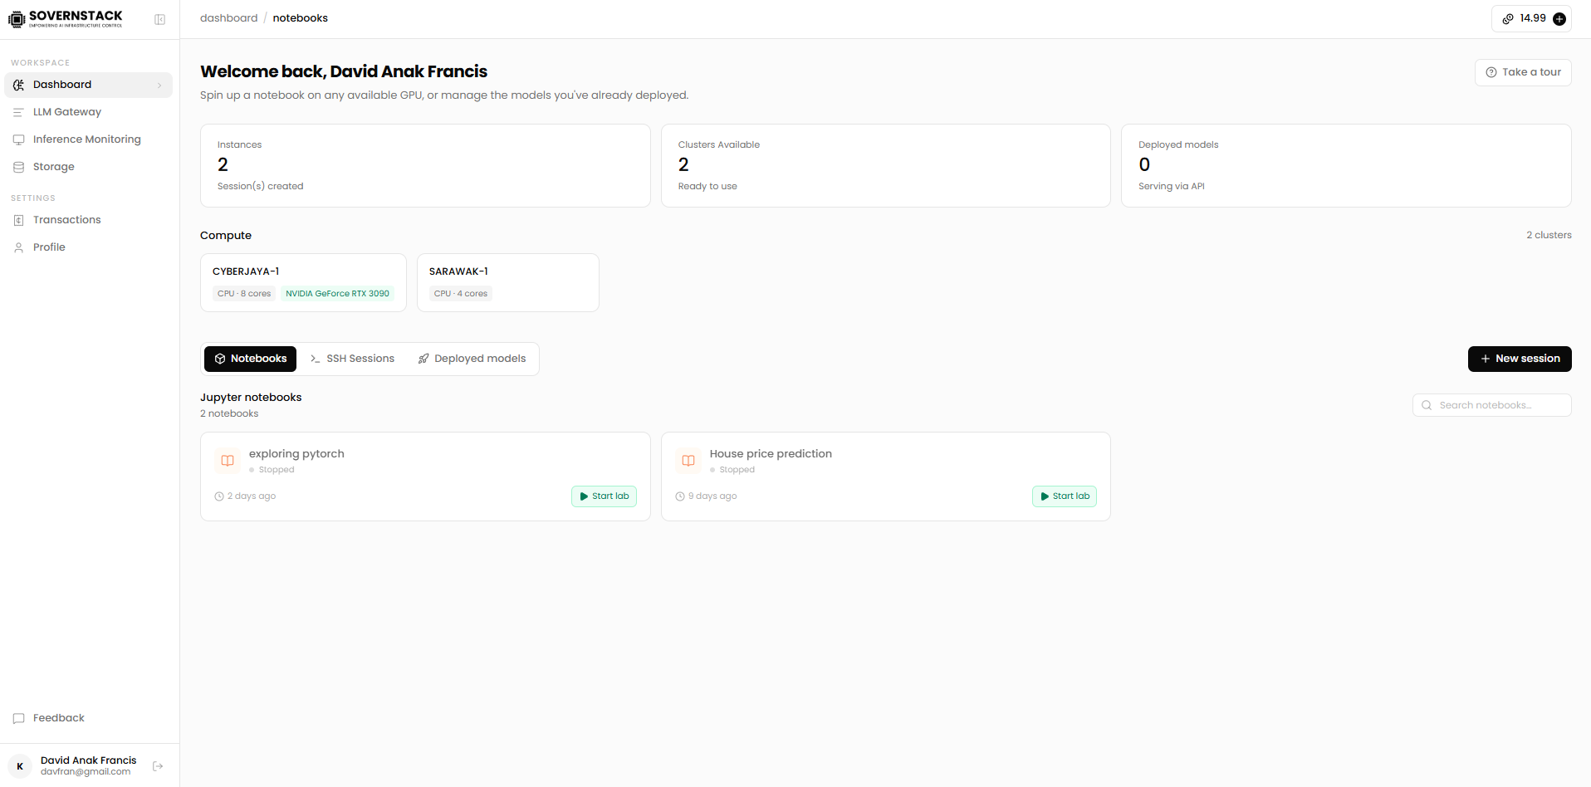Image resolution: width=1591 pixels, height=787 pixels.
Task: Open the Deployed models tab
Action: (472, 359)
